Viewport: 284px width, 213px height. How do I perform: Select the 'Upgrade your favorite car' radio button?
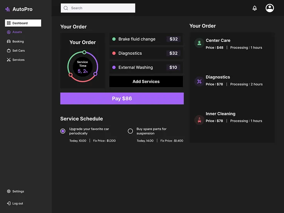(63, 131)
